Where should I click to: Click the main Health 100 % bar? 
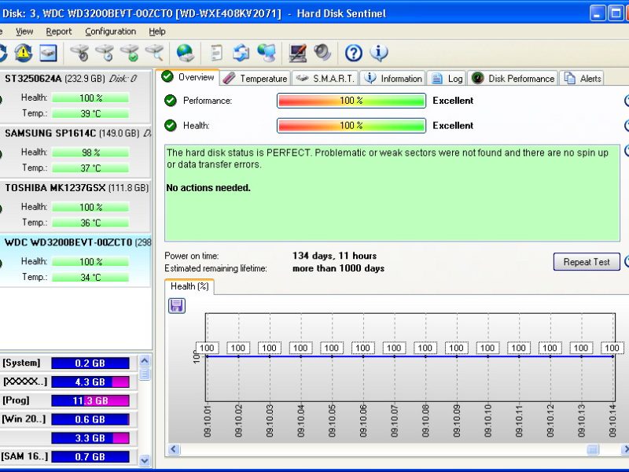(x=351, y=126)
